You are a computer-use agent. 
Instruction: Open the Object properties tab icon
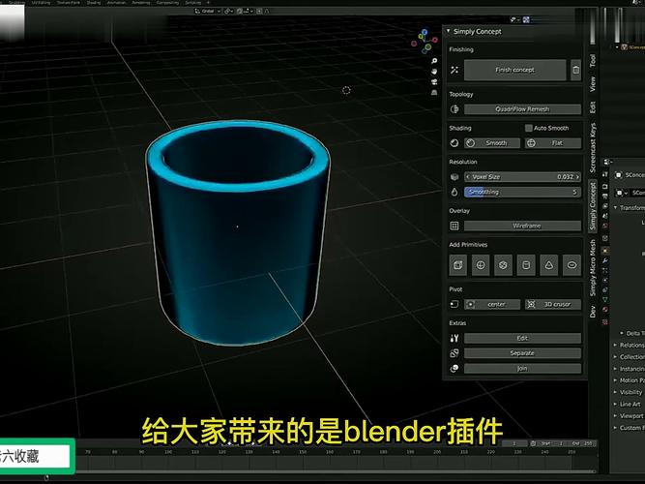coord(605,251)
